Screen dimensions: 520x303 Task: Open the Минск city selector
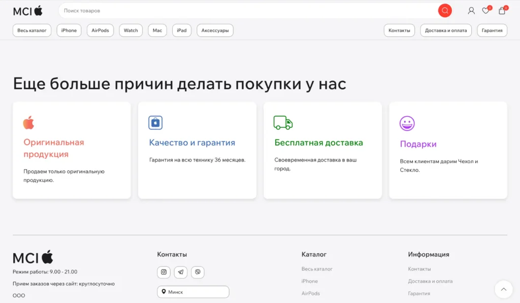tap(193, 292)
